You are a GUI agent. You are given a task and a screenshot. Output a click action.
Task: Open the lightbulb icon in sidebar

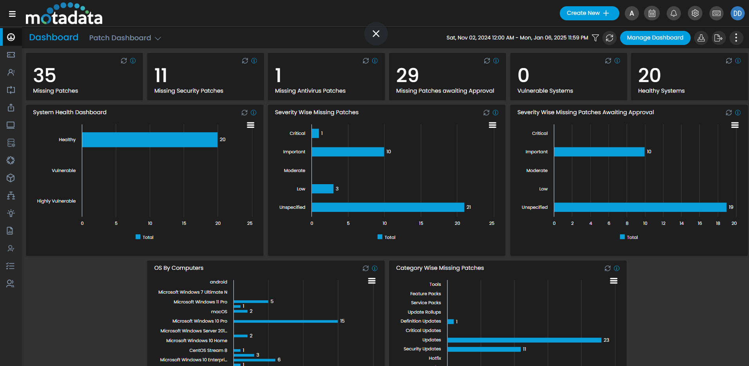pyautogui.click(x=11, y=213)
